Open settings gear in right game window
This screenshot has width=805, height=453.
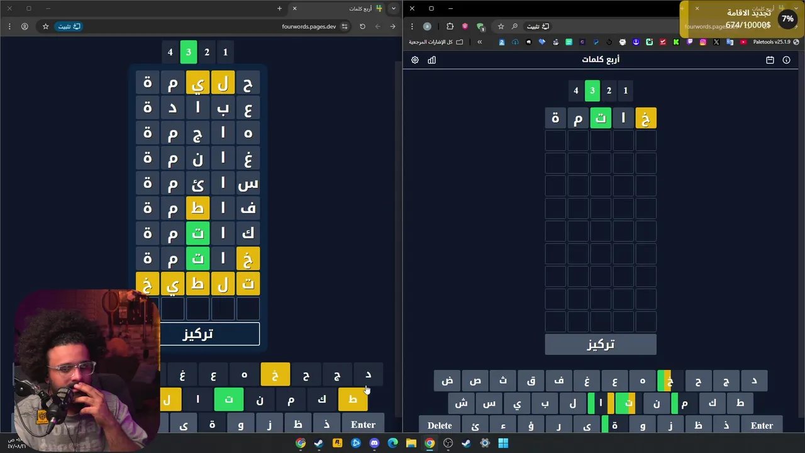point(415,60)
